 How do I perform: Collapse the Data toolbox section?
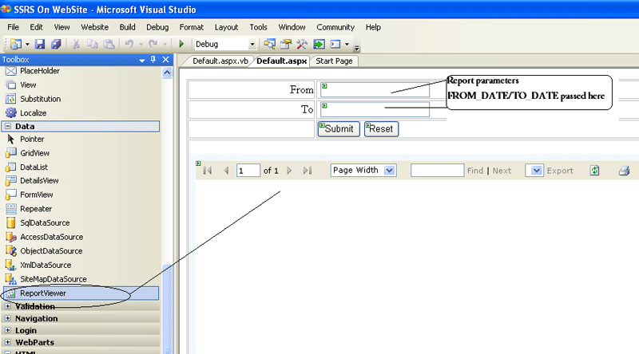(8, 126)
